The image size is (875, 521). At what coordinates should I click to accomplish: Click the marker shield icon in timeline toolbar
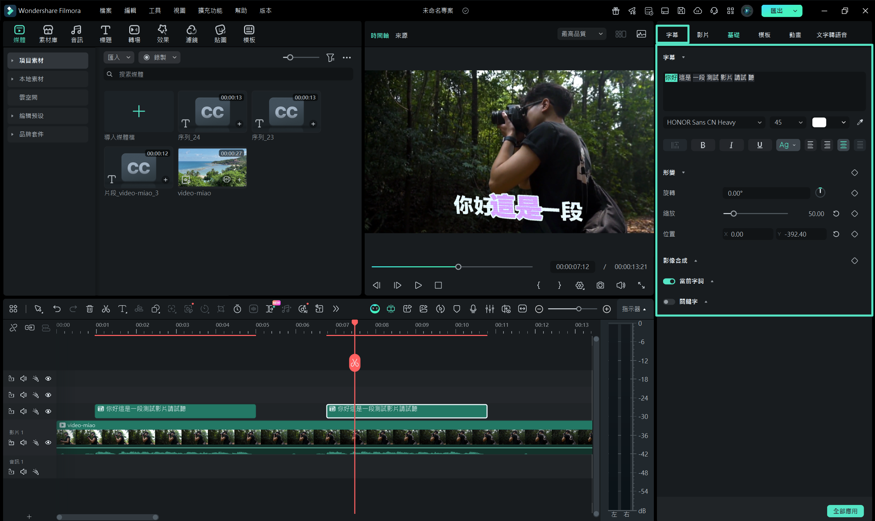tap(457, 309)
